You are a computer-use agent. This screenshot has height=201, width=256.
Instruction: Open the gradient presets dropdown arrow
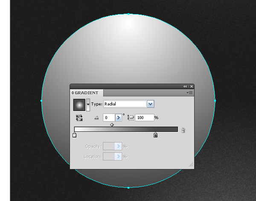88,105
